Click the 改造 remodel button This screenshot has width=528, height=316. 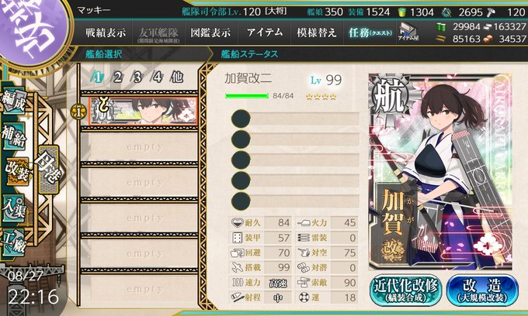click(x=482, y=290)
